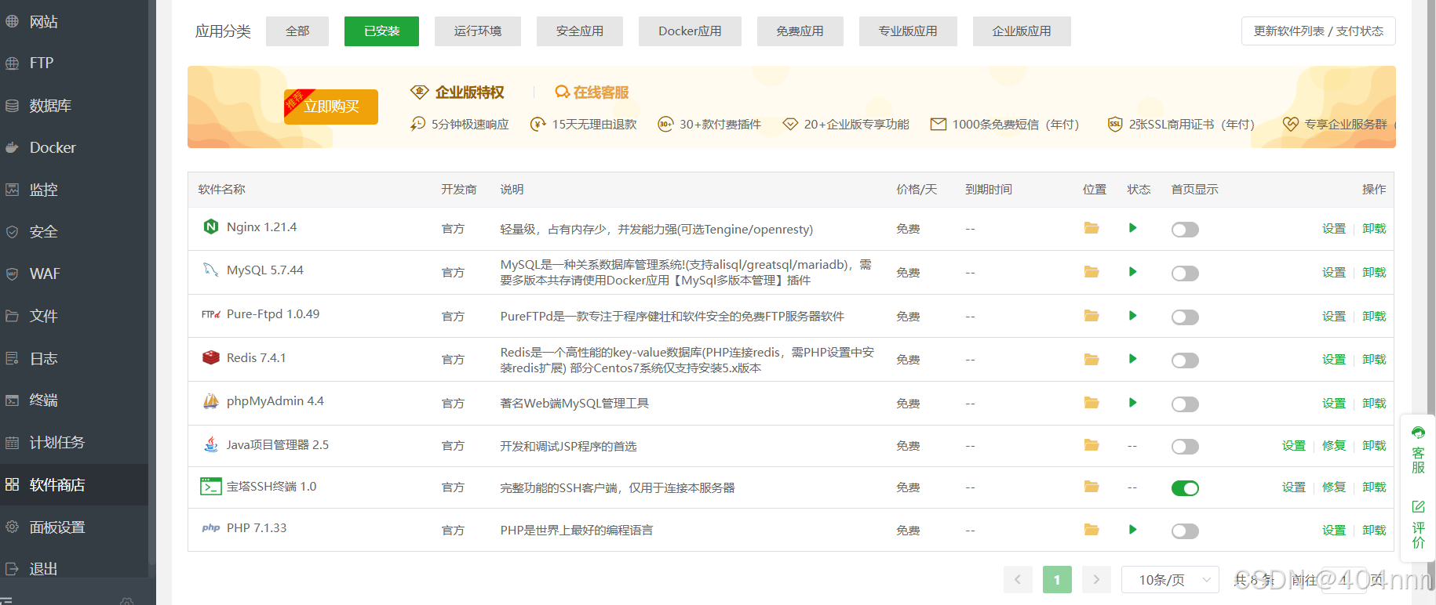Select the 安全应用 category tab
The image size is (1436, 605).
tap(580, 31)
